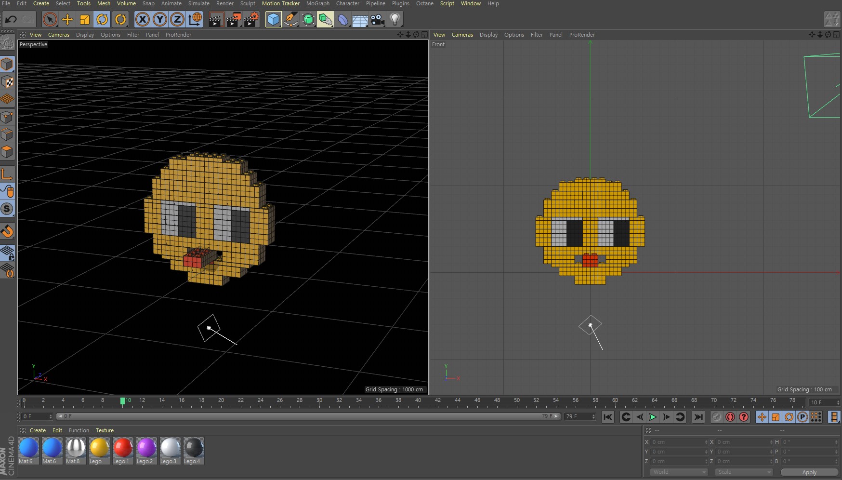Click the Camera object icon

(x=378, y=19)
